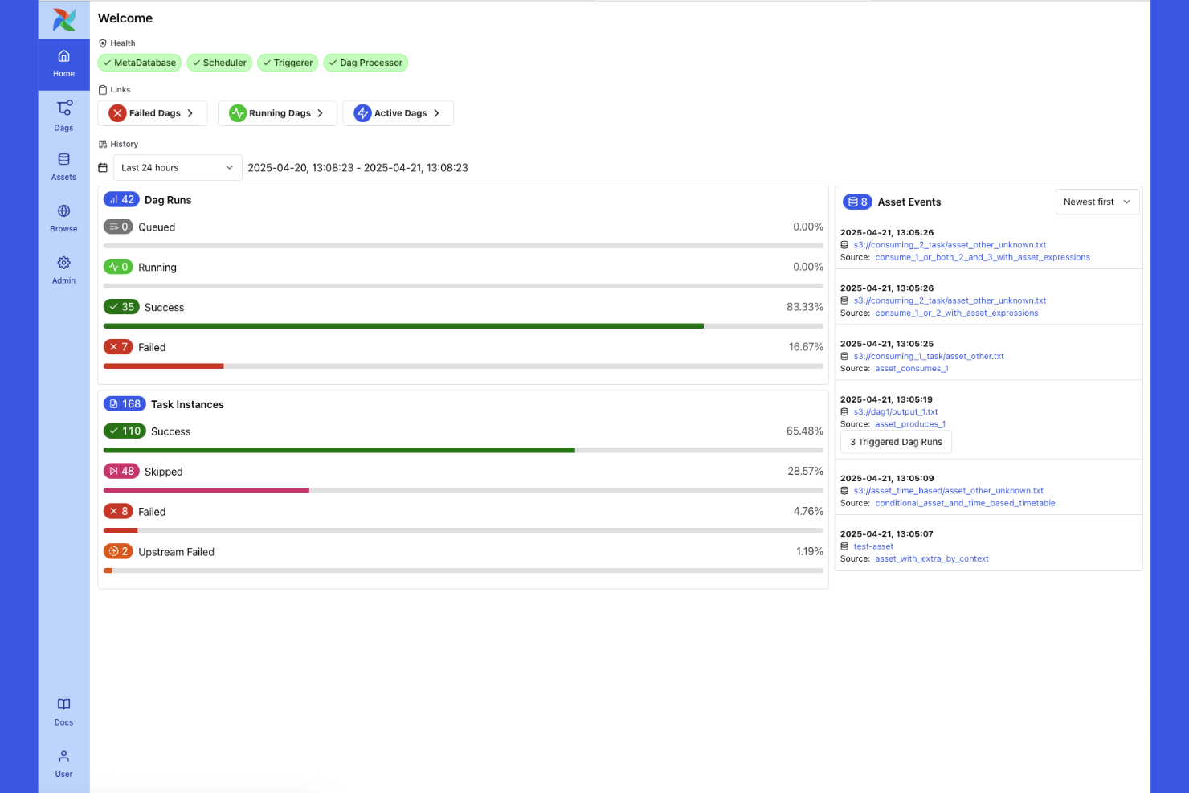Open the User menu in the sidebar

pyautogui.click(x=63, y=762)
